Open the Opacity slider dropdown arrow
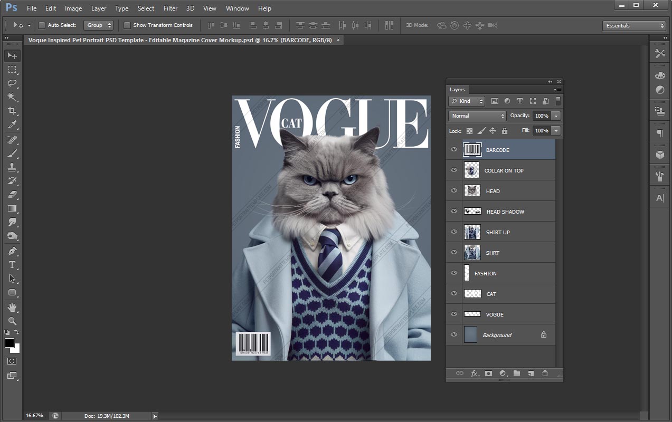This screenshot has height=422, width=672. coord(556,116)
